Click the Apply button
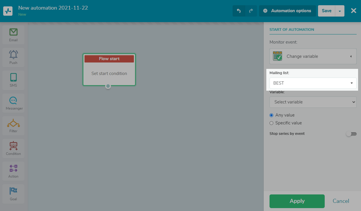 click(x=297, y=201)
